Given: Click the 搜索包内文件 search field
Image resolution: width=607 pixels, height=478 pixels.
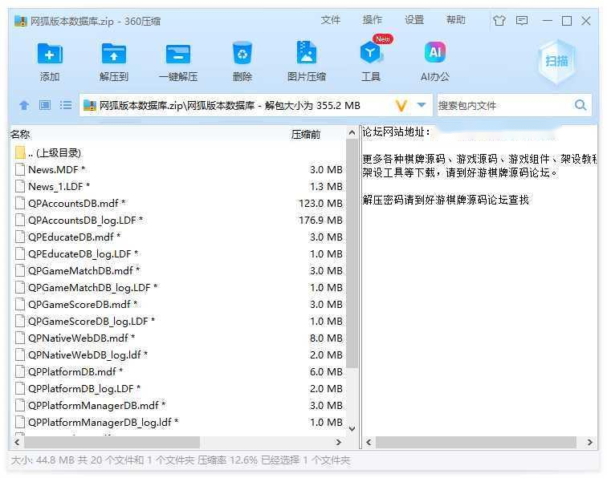Looking at the screenshot, I should click(502, 105).
